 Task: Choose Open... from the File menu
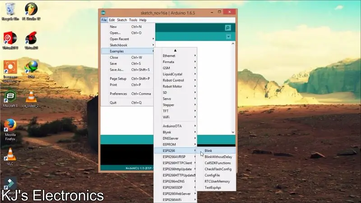pyautogui.click(x=128, y=33)
